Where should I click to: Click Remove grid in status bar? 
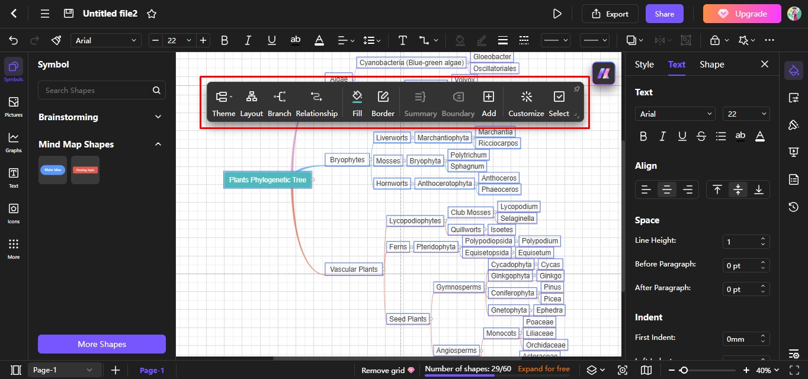point(388,370)
